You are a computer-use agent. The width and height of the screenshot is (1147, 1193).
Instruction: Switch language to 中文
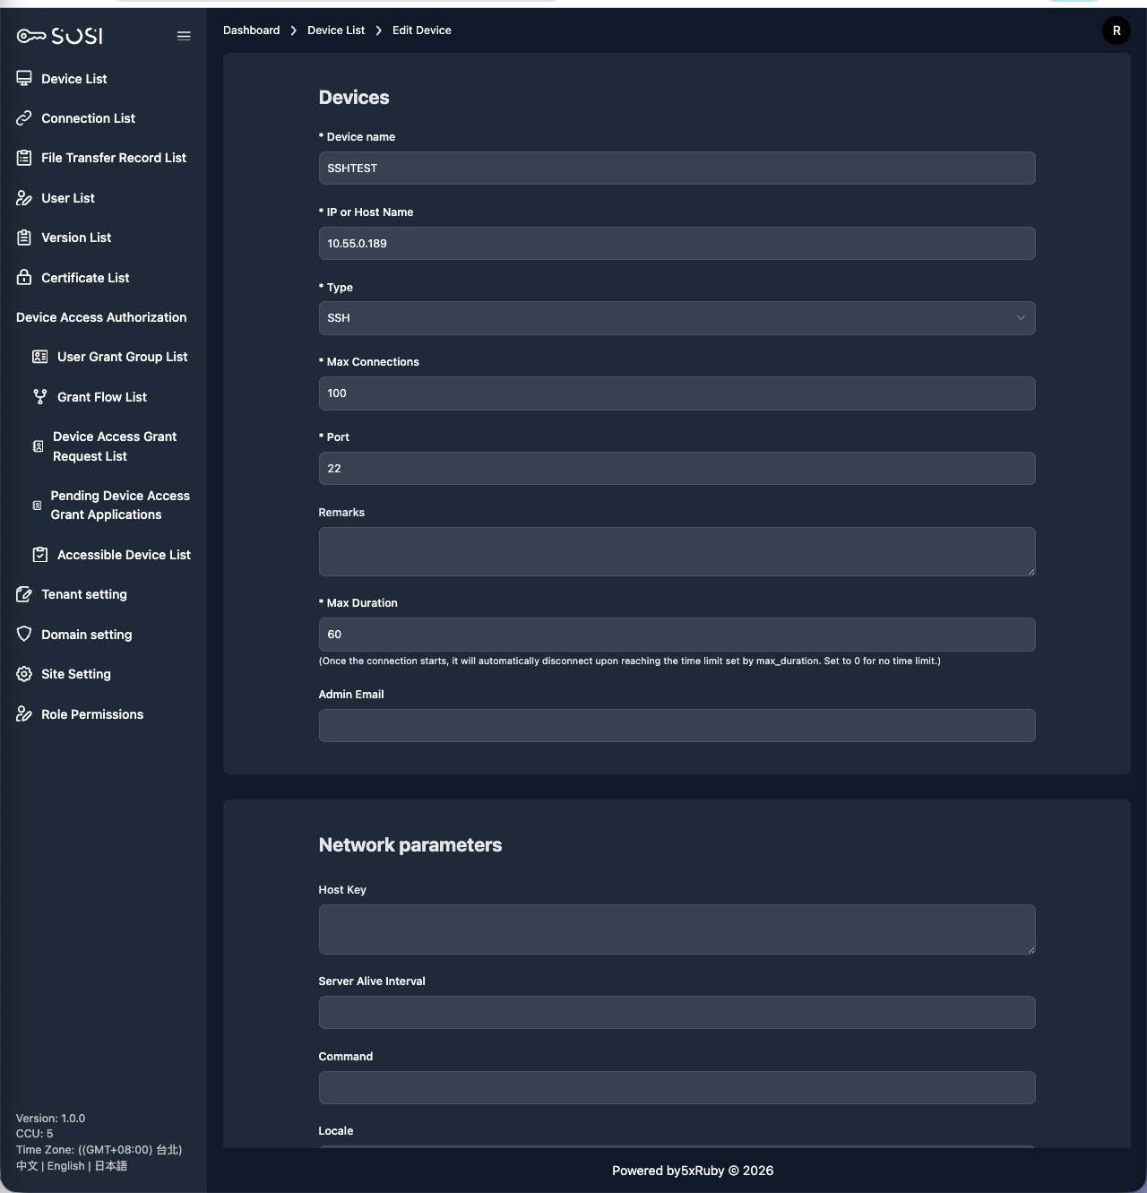(x=27, y=1166)
